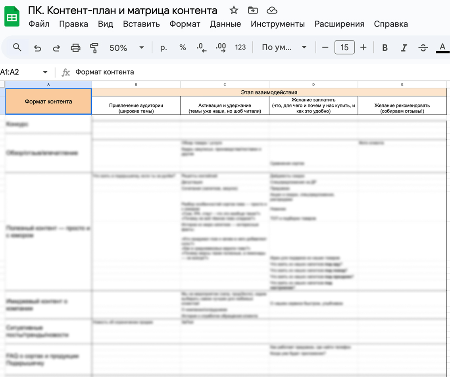The image size is (450, 377).
Task: Toggle bold formatting
Action: click(385, 48)
